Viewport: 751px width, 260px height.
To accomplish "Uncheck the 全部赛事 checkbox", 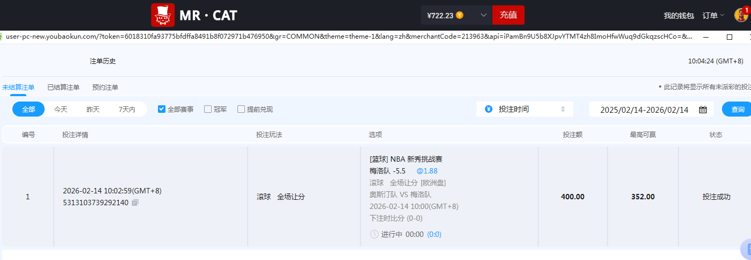I will point(162,109).
